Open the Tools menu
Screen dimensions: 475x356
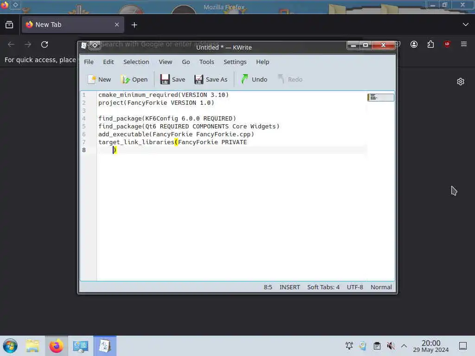tap(206, 62)
